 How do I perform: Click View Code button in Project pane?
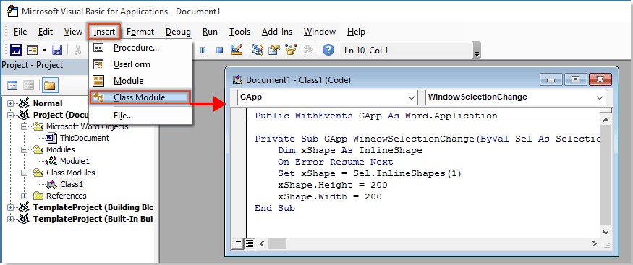pyautogui.click(x=13, y=85)
